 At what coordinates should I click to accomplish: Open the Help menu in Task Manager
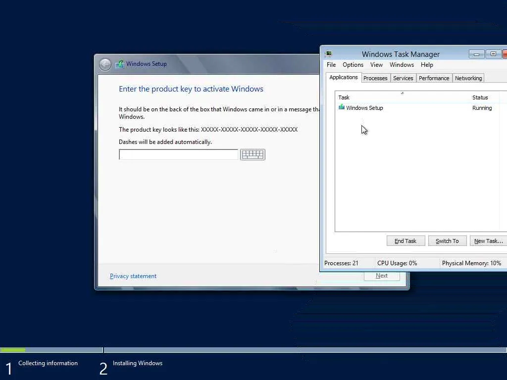point(427,65)
